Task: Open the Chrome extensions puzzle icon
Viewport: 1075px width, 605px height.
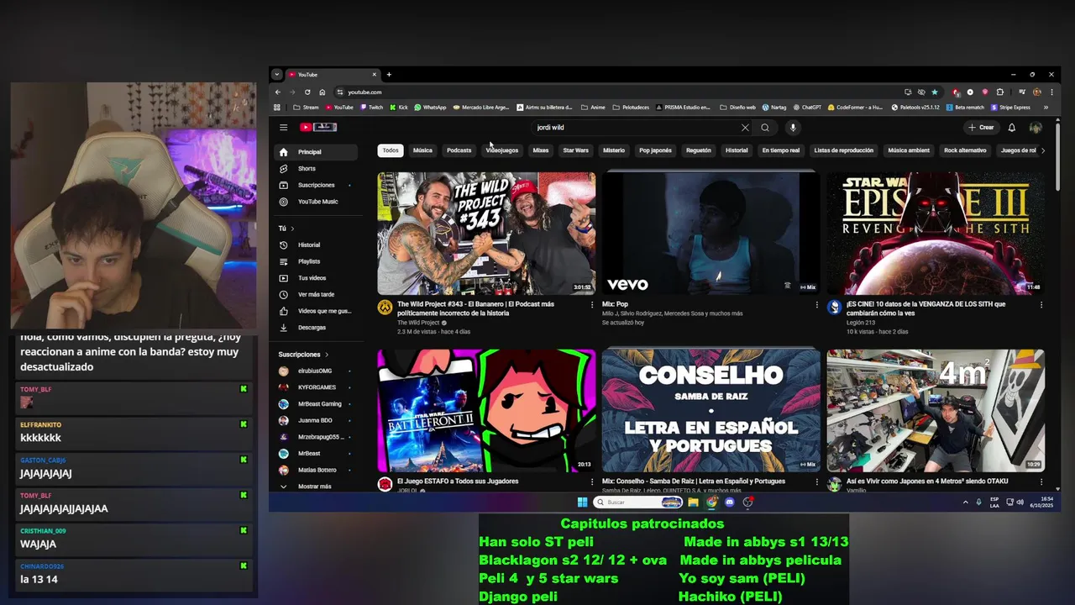Action: 1000,92
